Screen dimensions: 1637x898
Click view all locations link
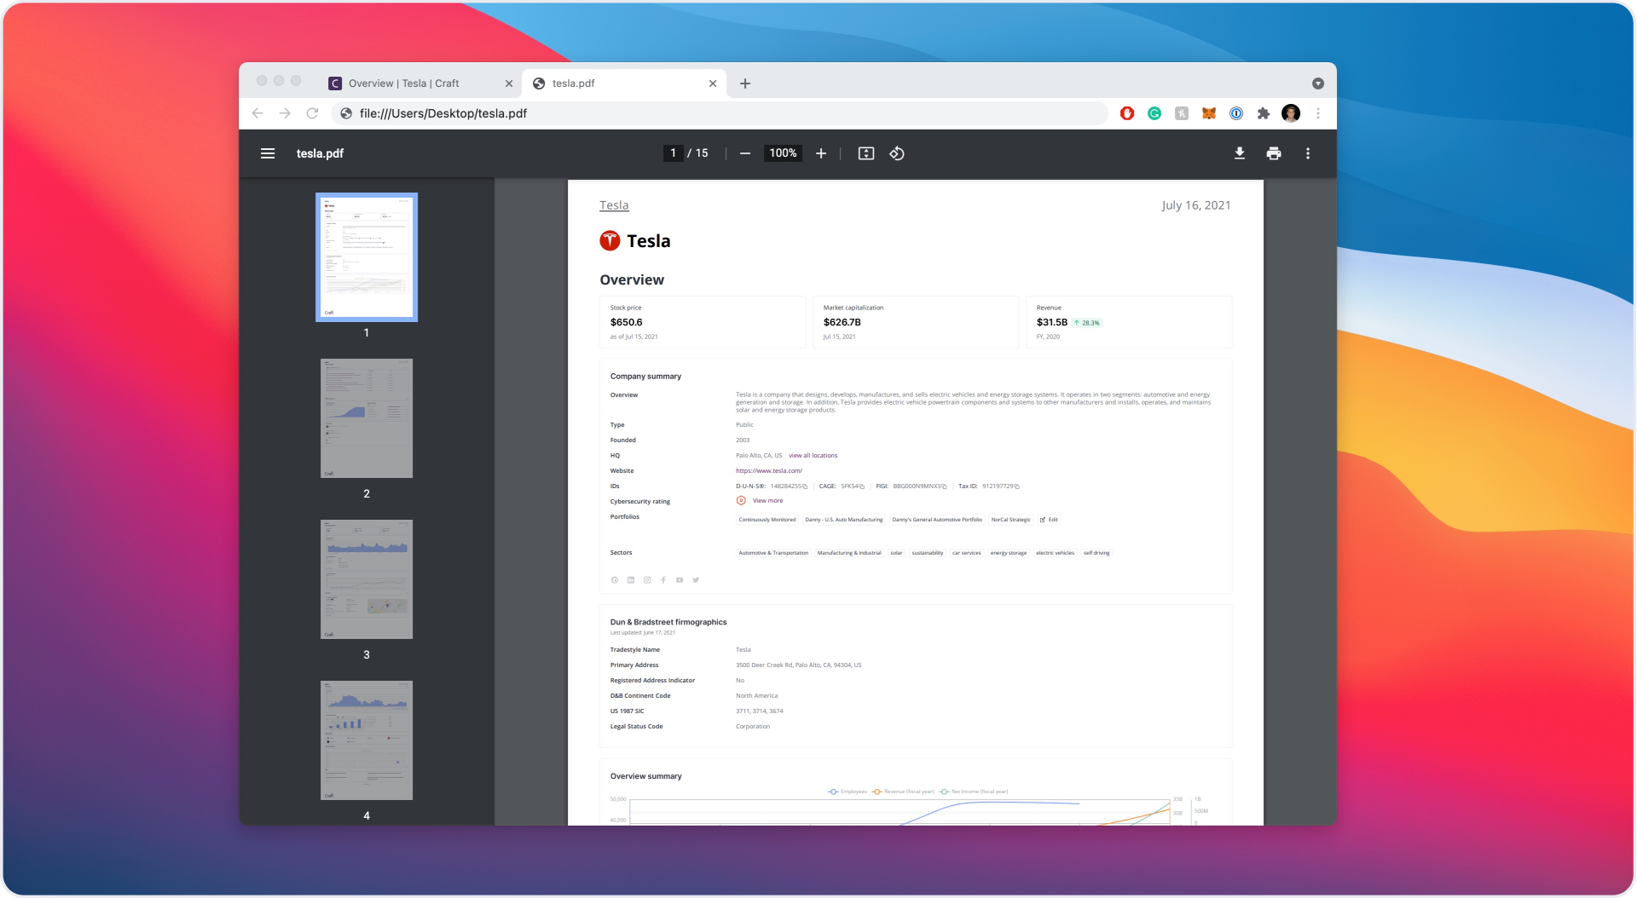(x=813, y=456)
